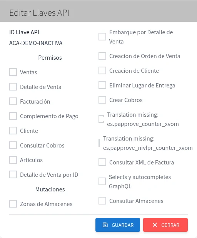Tick the Creacion de Cliente checkbox

[x=102, y=70]
